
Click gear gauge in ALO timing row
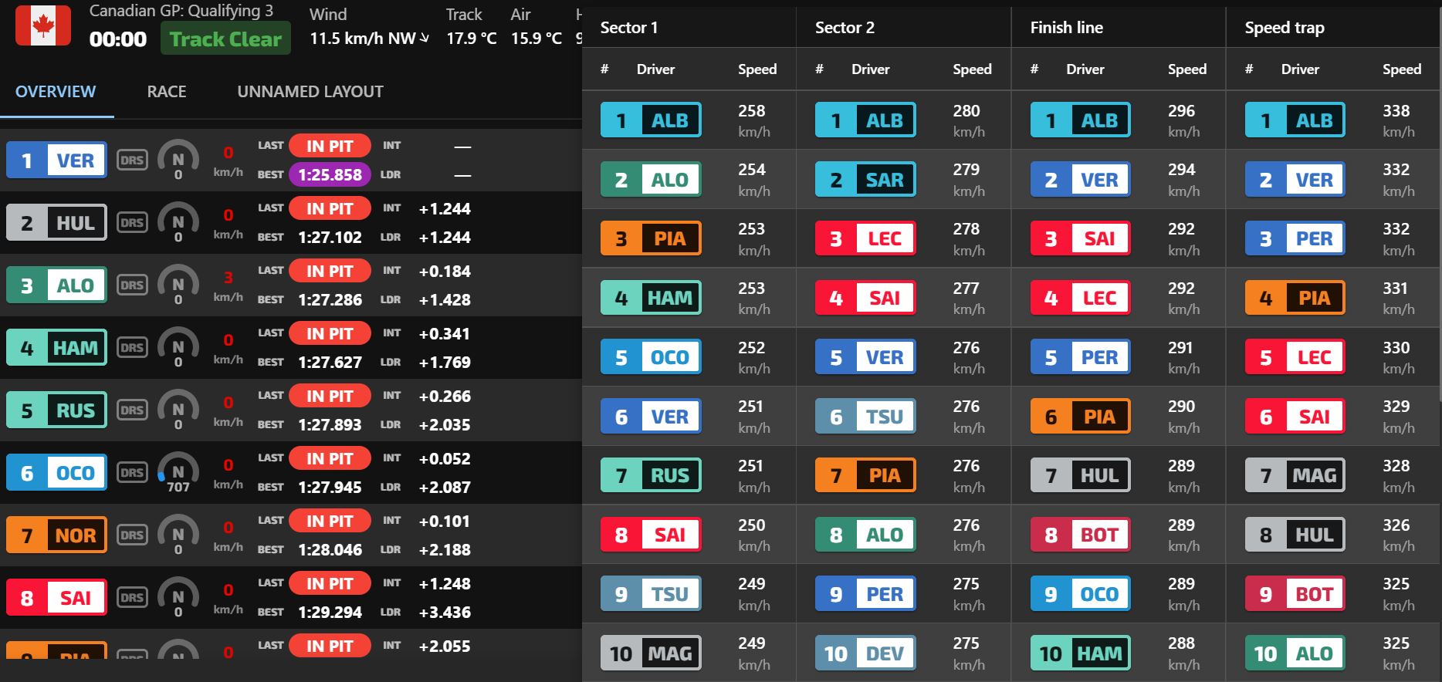178,285
